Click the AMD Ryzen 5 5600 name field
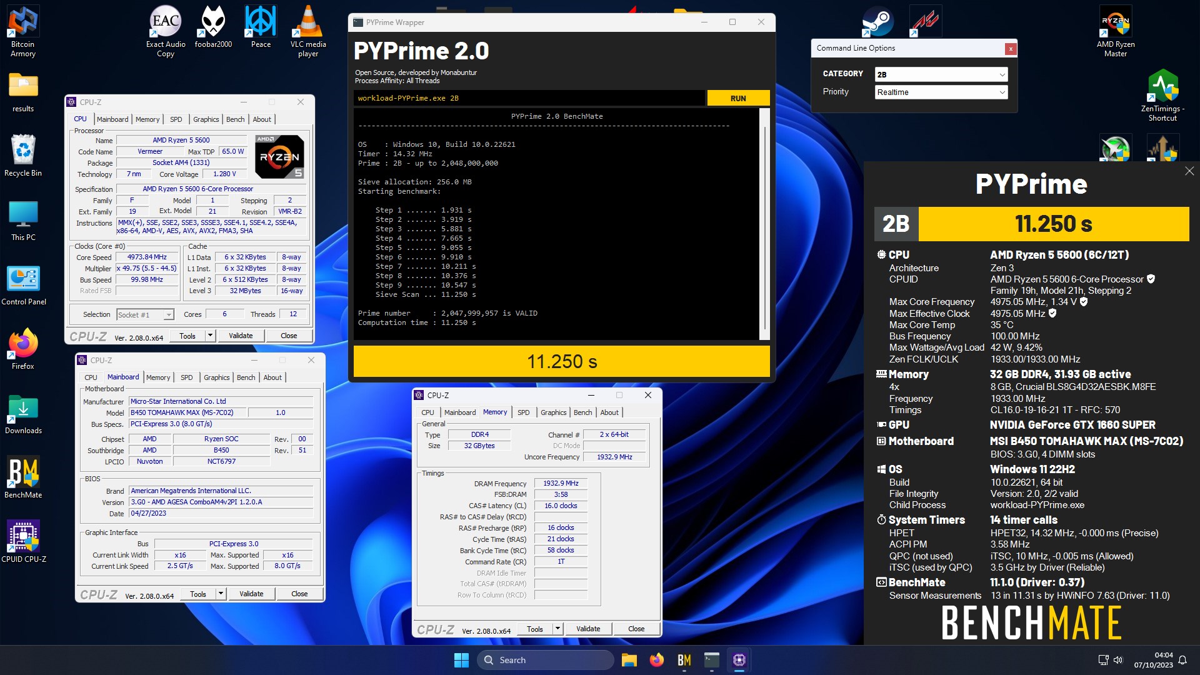 [x=181, y=141]
